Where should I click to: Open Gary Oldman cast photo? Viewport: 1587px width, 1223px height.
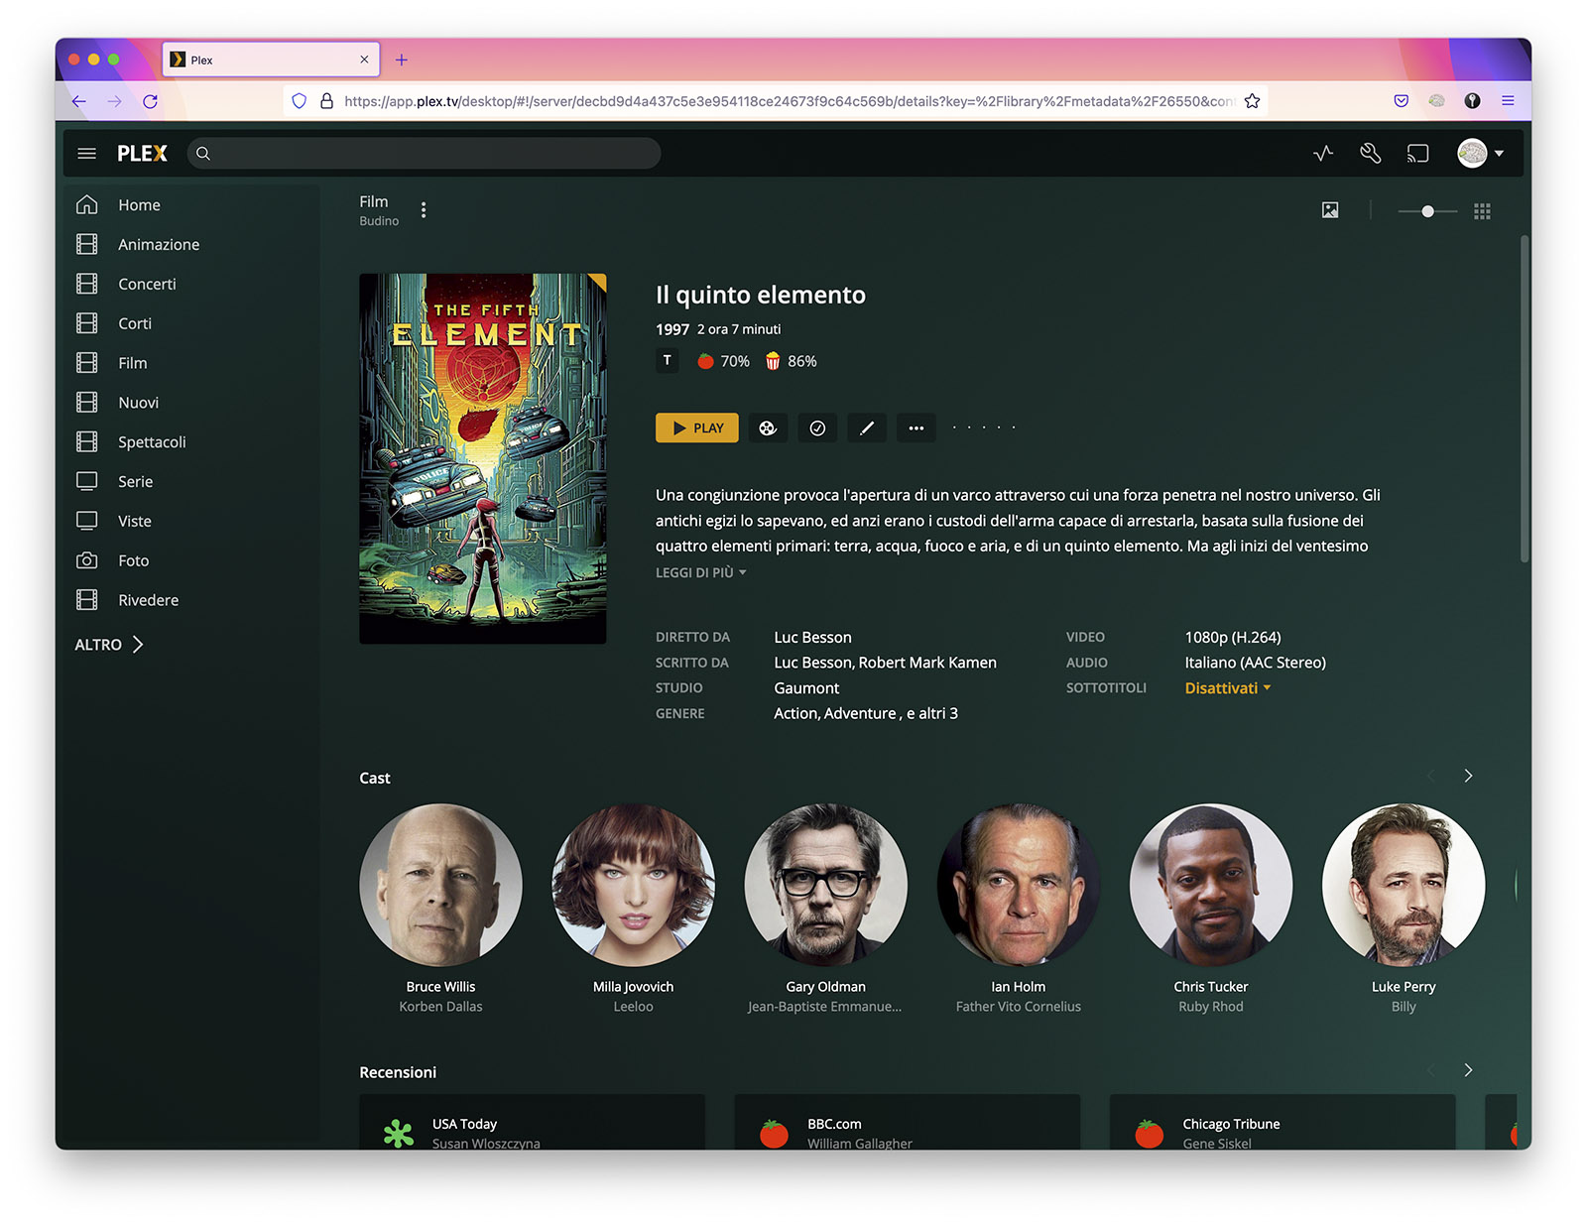tap(826, 885)
